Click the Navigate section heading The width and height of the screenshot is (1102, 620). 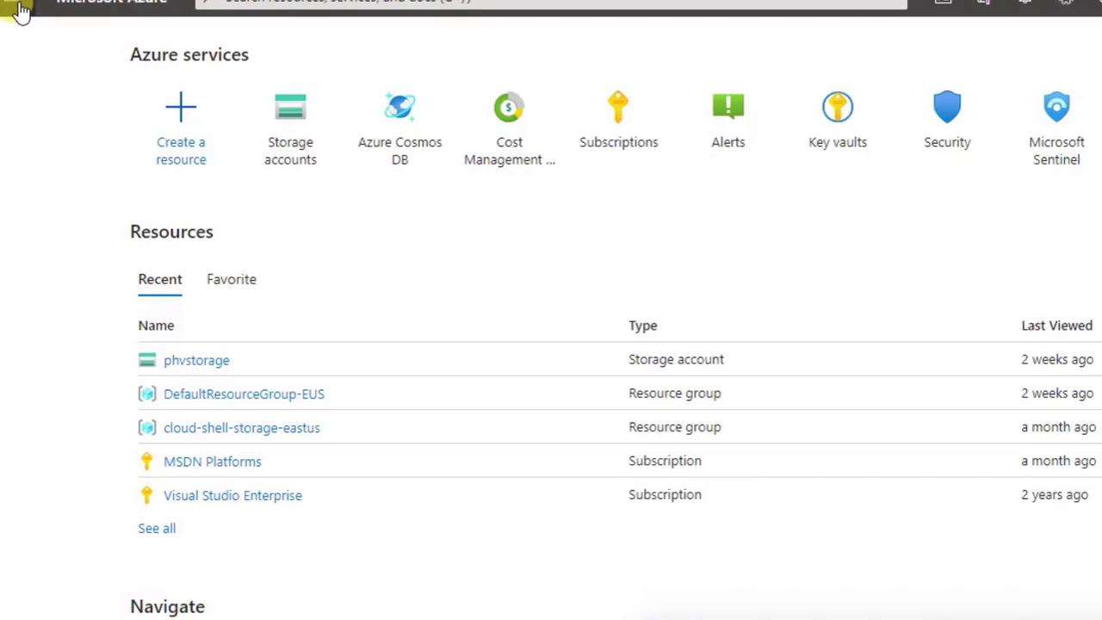coord(167,606)
